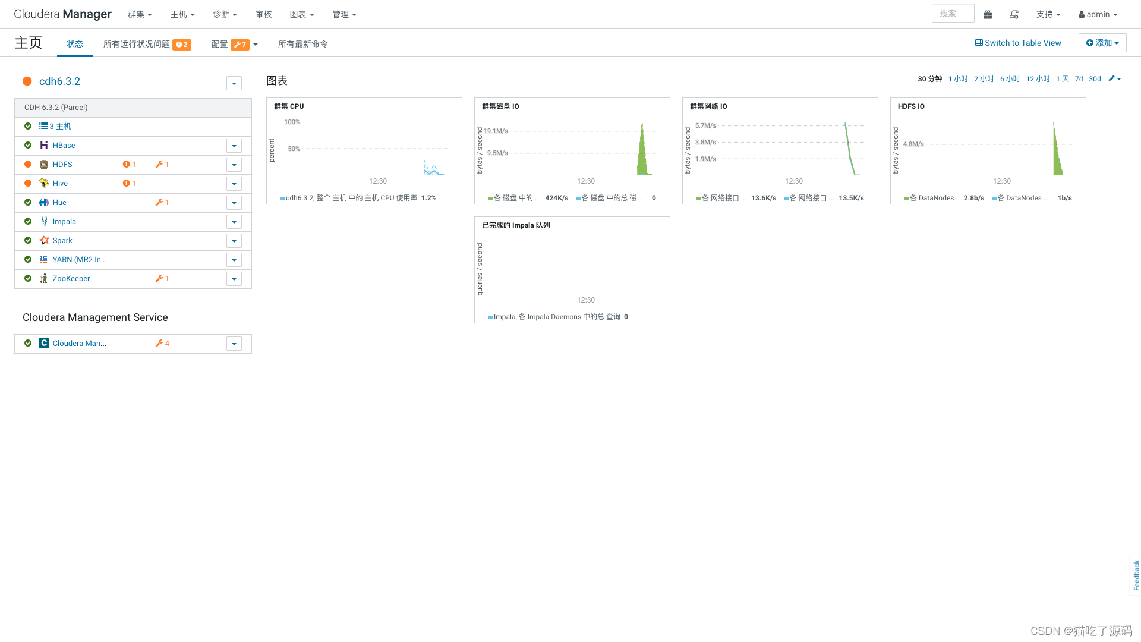This screenshot has height=642, width=1141.
Task: Click the Spark star icon
Action: [44, 240]
